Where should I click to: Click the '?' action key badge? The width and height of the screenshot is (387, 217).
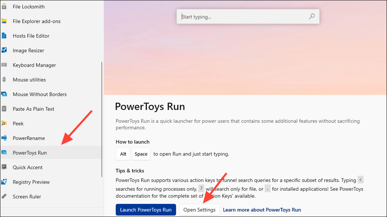201,189
